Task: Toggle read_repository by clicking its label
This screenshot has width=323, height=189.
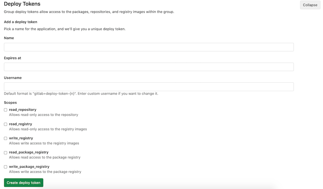Action: (x=23, y=109)
